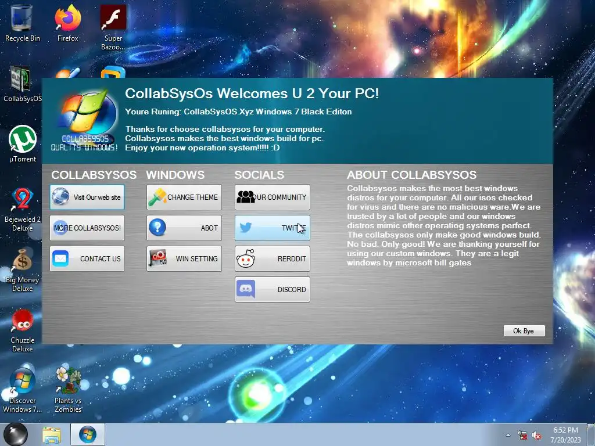Image resolution: width=595 pixels, height=446 pixels.
Task: Click the ABOT button
Action: click(x=184, y=228)
